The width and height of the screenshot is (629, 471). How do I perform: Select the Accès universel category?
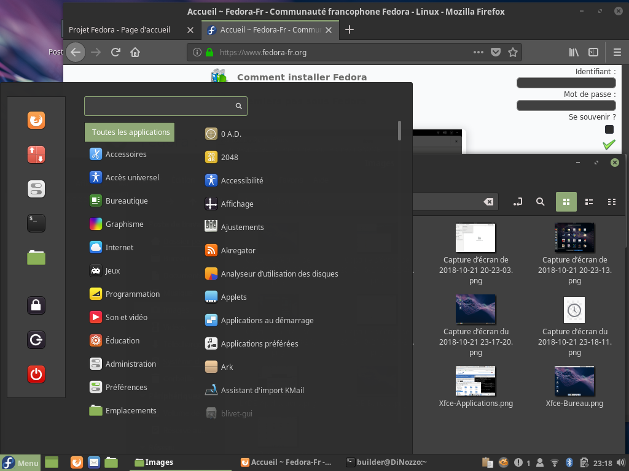[124, 177]
